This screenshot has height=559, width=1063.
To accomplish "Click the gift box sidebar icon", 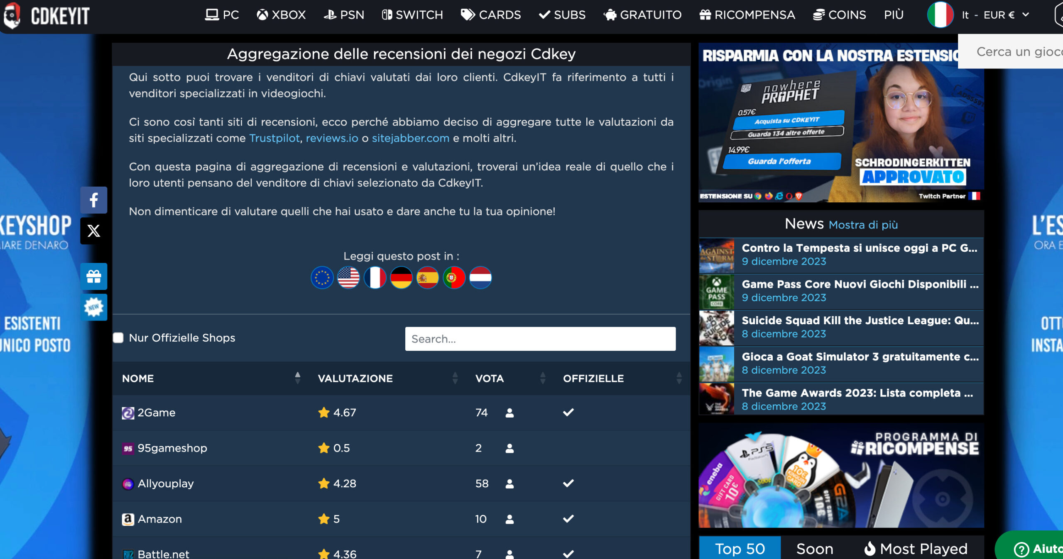I will pyautogui.click(x=94, y=276).
